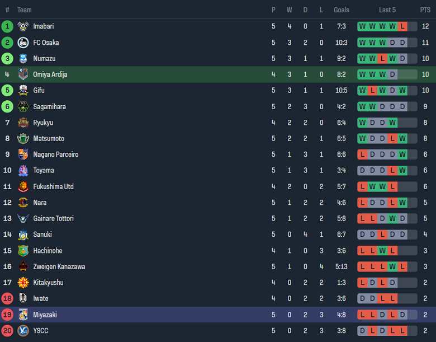The width and height of the screenshot is (436, 342).
Task: Sort table by Goals column header
Action: 341,10
